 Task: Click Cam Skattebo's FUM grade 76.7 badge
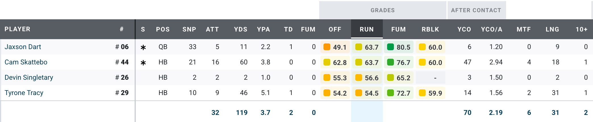tap(398, 62)
